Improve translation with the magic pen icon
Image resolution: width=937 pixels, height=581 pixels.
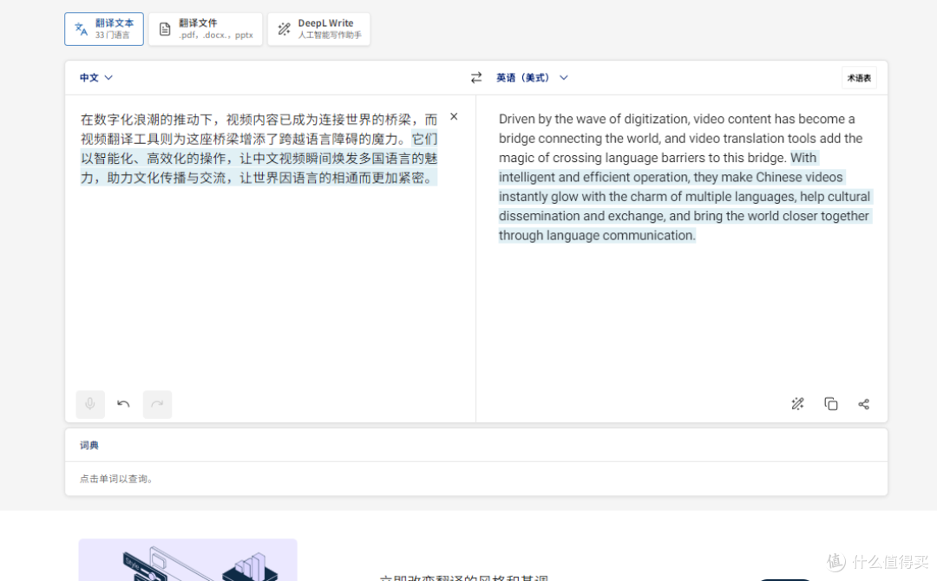tap(798, 404)
